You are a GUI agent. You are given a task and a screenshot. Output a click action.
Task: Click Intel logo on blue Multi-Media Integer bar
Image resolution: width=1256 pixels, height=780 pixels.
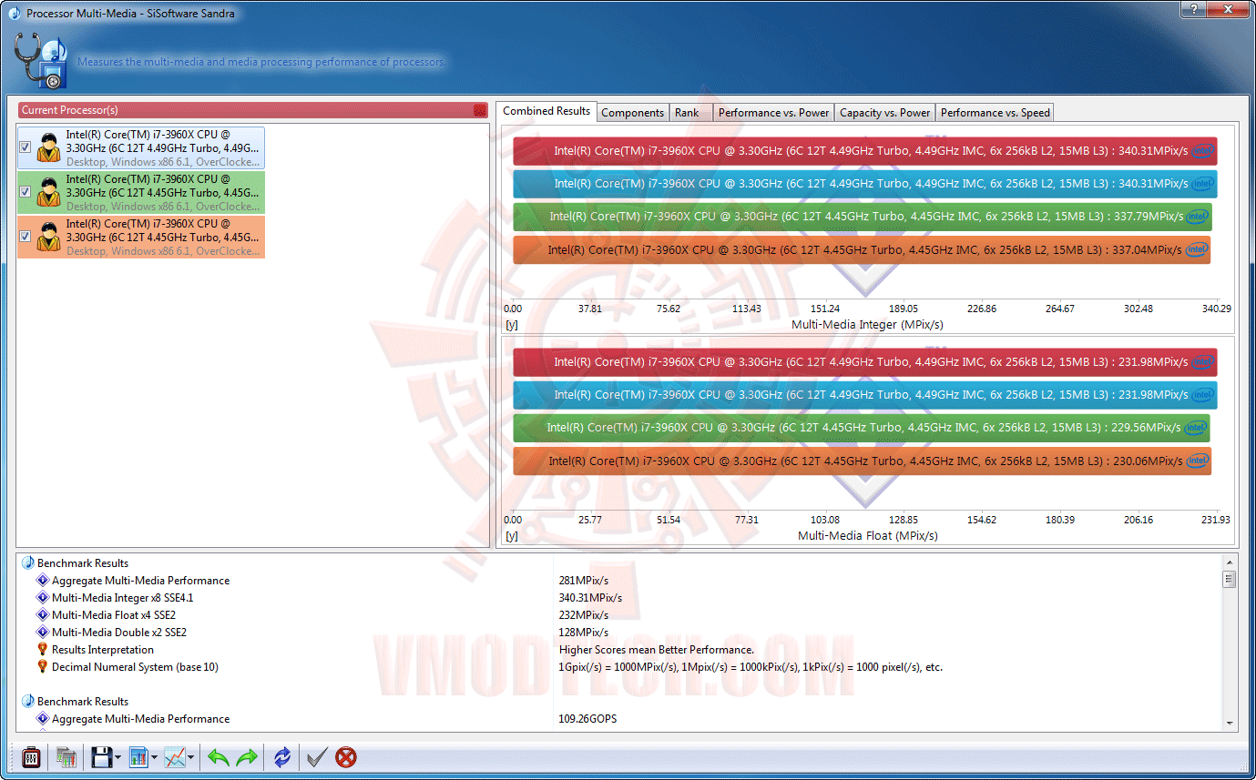click(1203, 184)
